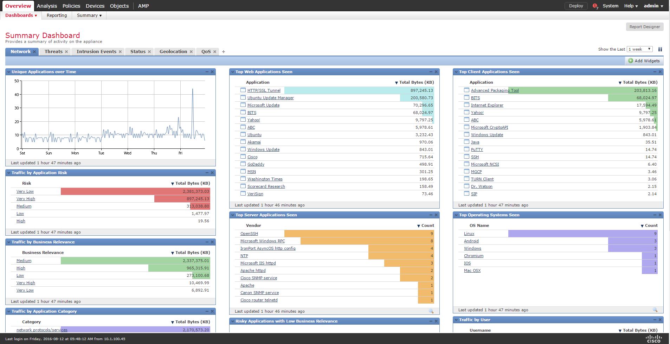Close the Threats tab with its x

pyautogui.click(x=66, y=52)
